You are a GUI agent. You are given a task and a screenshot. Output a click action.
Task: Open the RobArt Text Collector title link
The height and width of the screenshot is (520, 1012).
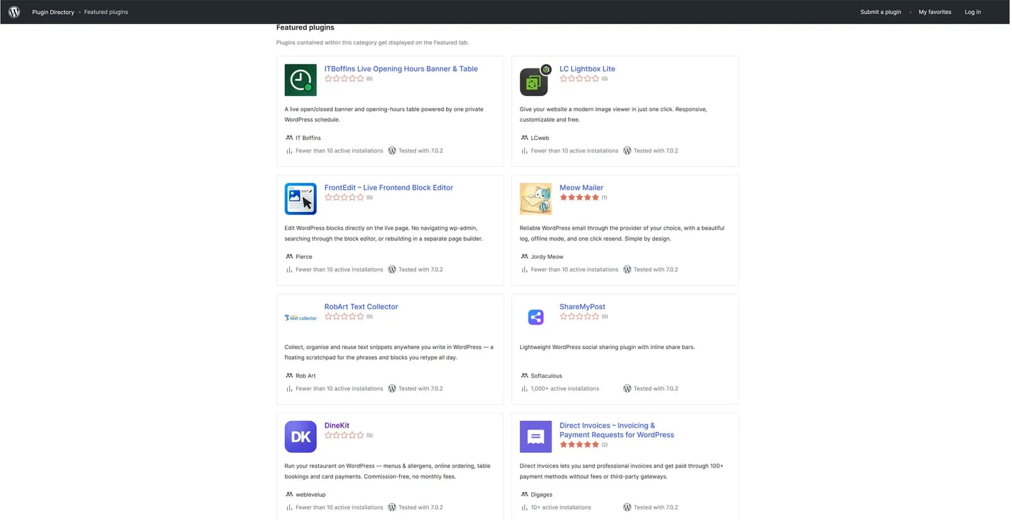(361, 307)
